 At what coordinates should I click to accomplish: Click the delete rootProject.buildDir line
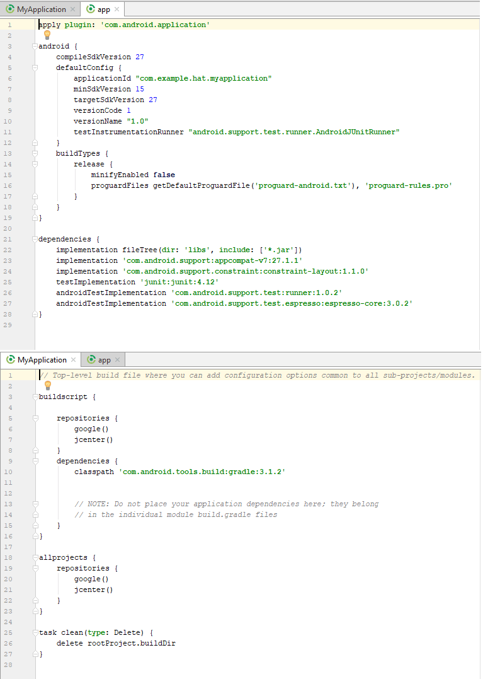(x=116, y=644)
